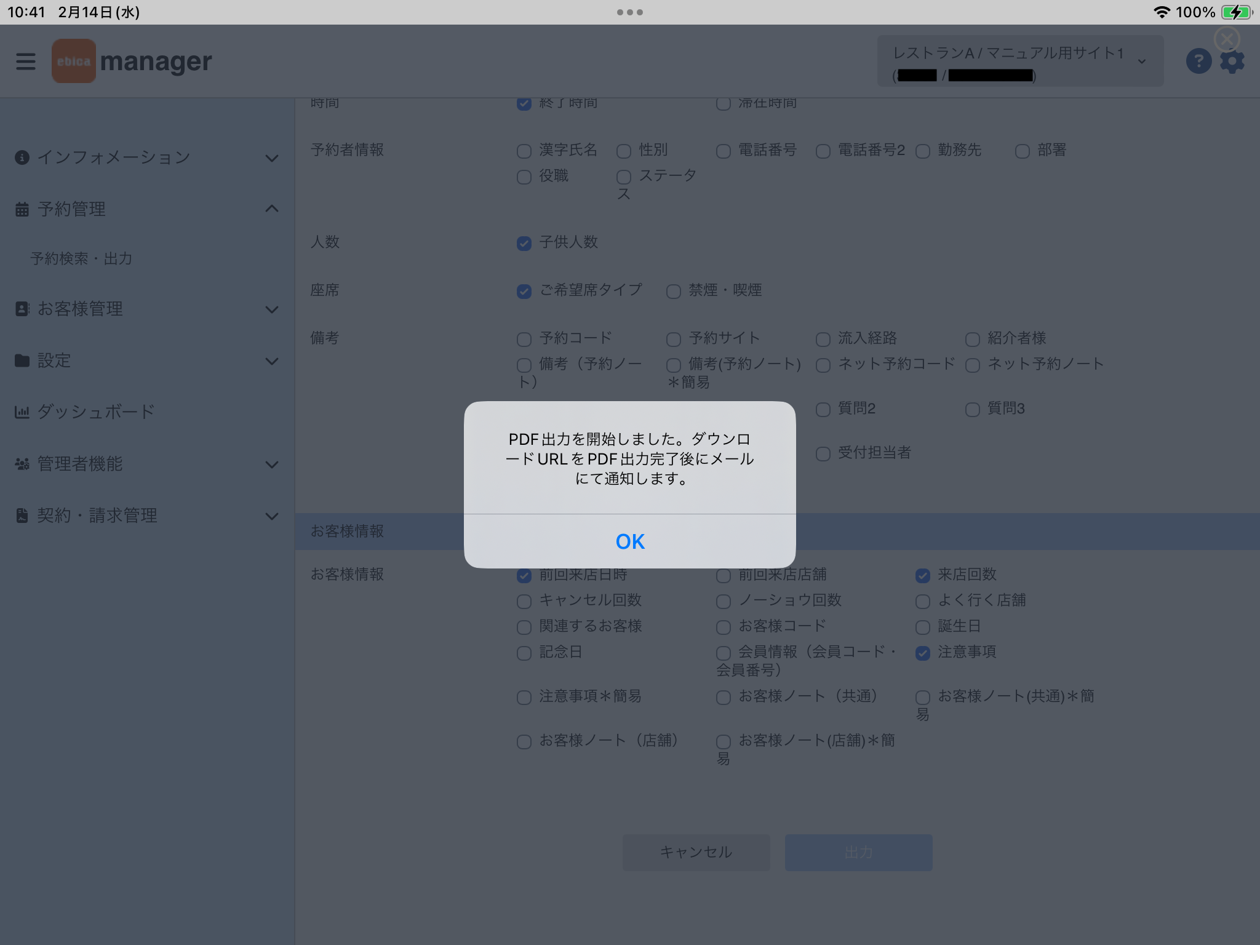Click the ebica manager logo
The image size is (1260, 945).
point(132,61)
